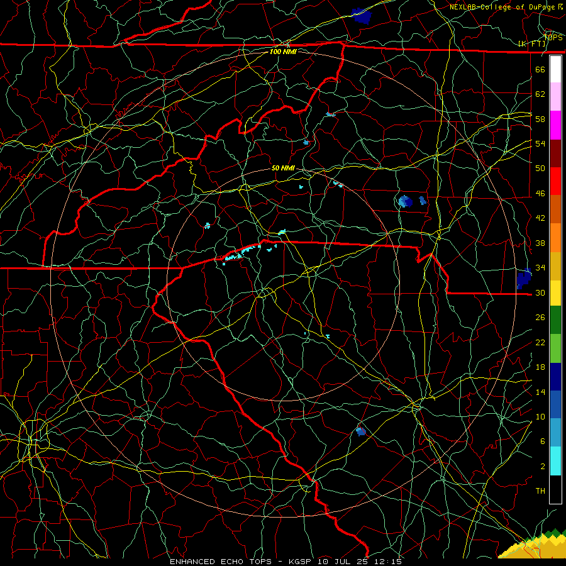This screenshot has height=566, width=566.
Task: Click the navy blue legend swatch
Action: pos(555,377)
